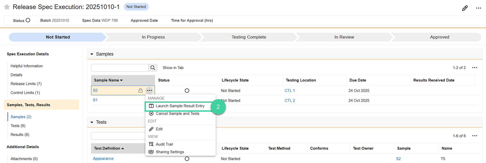Click the Cancel Sample and Tests icon
Image resolution: width=486 pixels, height=163 pixels.
click(x=151, y=113)
